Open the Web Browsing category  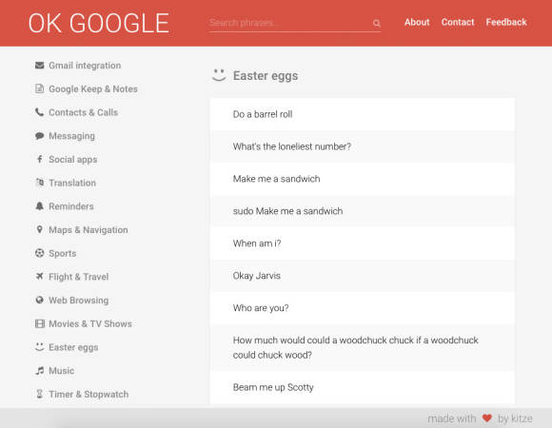pos(78,300)
